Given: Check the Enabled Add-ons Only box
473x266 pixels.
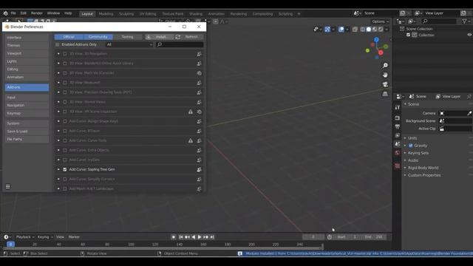Looking at the screenshot, I should pyautogui.click(x=58, y=44).
